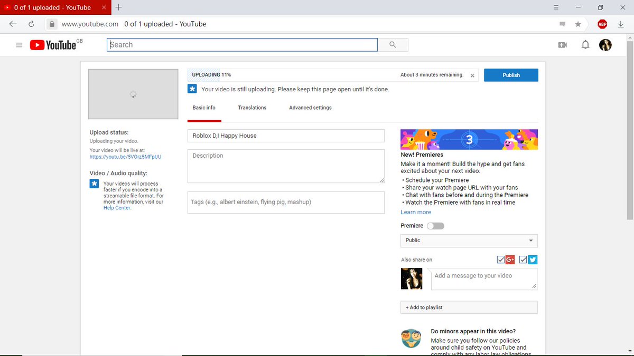The width and height of the screenshot is (634, 356).
Task: Cancel the upload with the X icon
Action: click(472, 75)
